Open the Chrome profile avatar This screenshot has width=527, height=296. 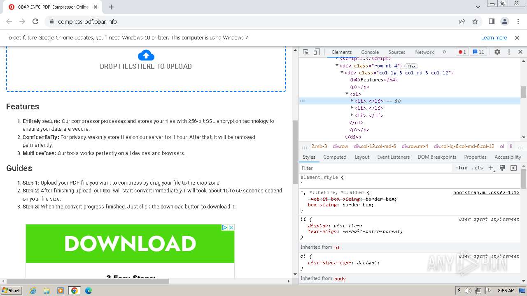(505, 21)
